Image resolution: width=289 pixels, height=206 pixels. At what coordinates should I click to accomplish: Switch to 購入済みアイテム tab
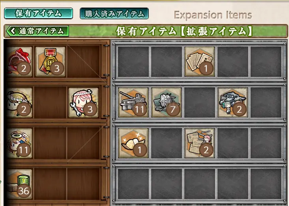coord(114,13)
